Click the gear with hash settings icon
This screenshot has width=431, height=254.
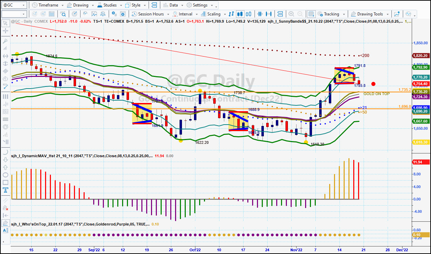tap(114, 14)
